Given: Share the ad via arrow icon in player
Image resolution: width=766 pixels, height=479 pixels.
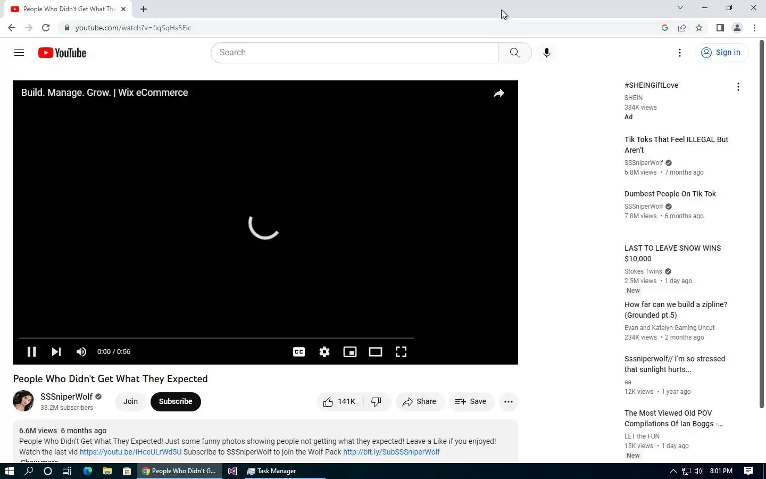Looking at the screenshot, I should [x=499, y=94].
